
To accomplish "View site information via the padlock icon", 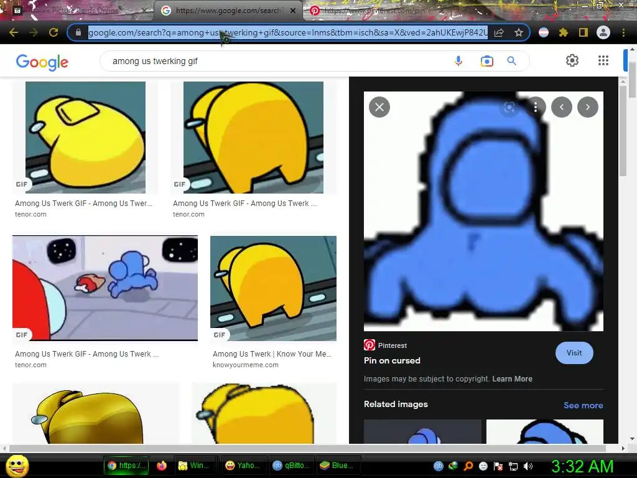I will [x=78, y=32].
